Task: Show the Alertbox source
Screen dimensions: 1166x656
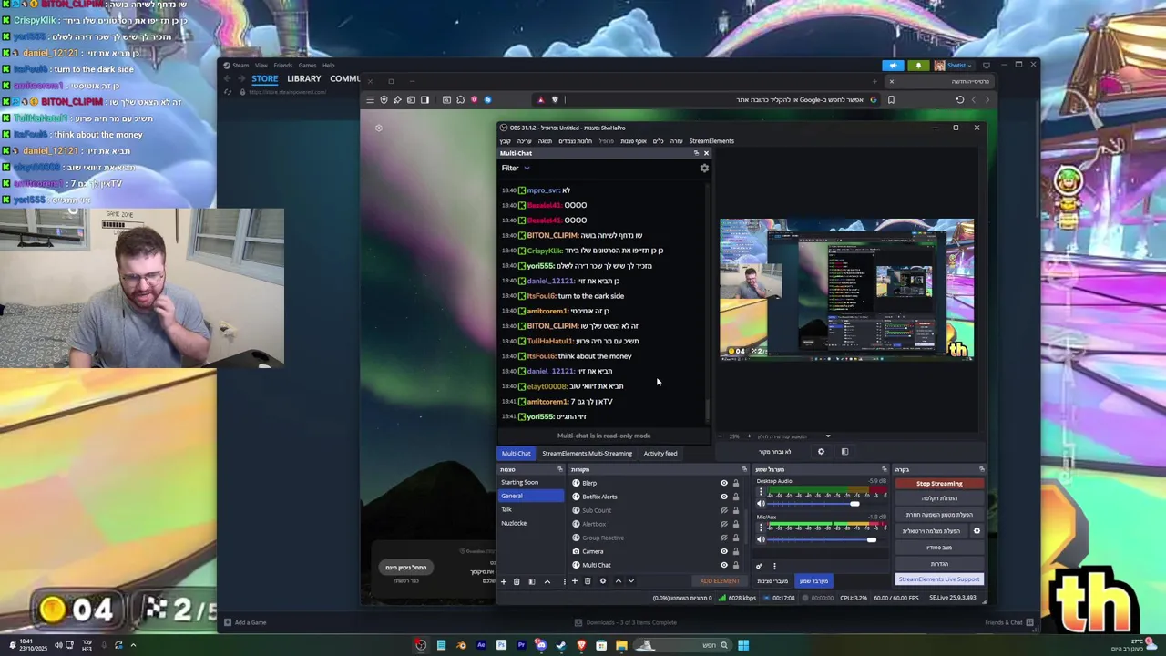Action: click(x=724, y=524)
